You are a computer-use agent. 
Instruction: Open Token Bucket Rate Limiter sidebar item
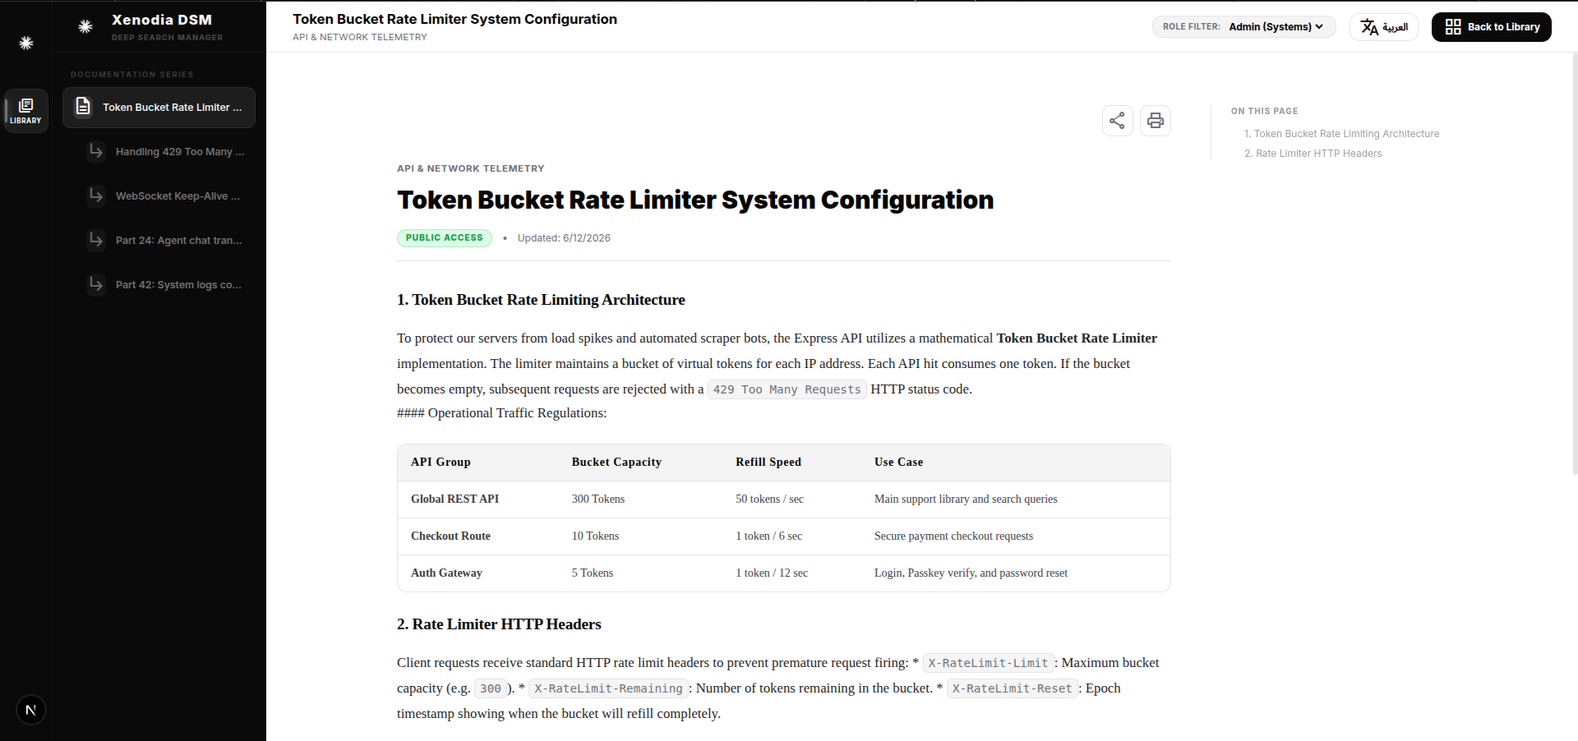coord(159,108)
